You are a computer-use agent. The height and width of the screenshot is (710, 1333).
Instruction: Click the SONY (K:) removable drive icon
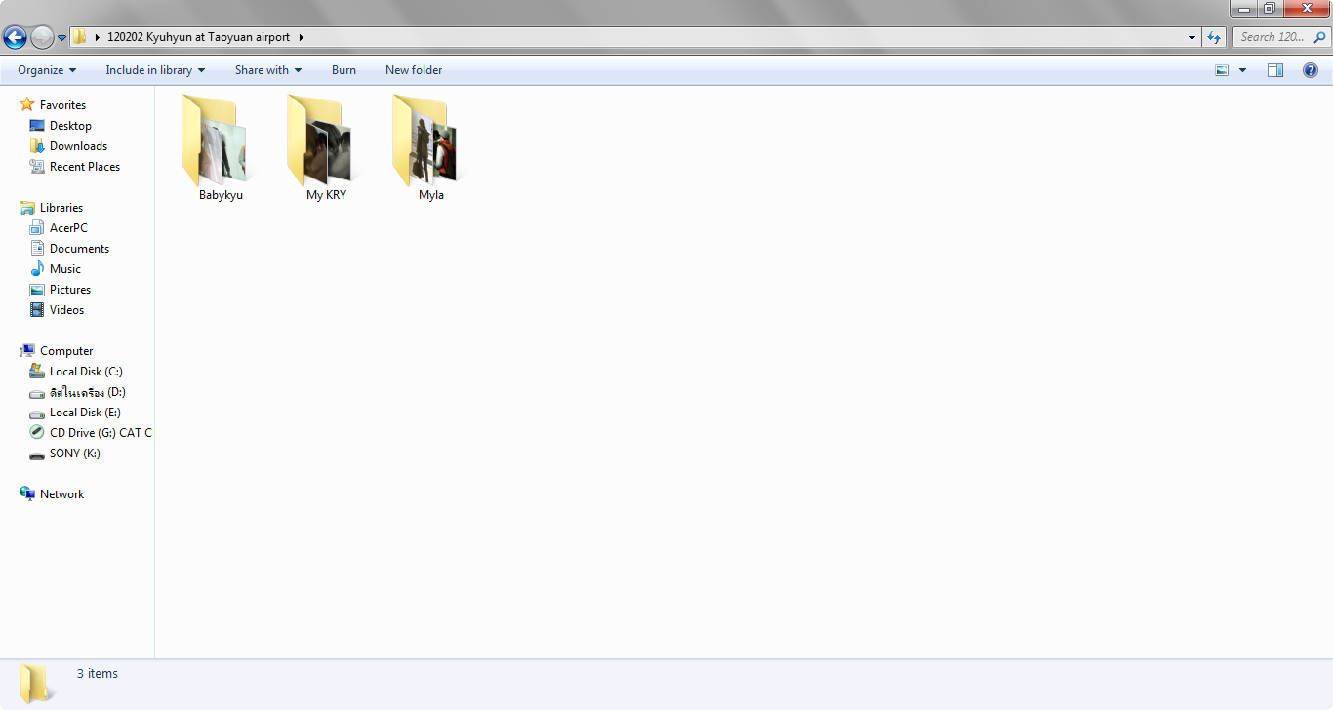pyautogui.click(x=37, y=454)
